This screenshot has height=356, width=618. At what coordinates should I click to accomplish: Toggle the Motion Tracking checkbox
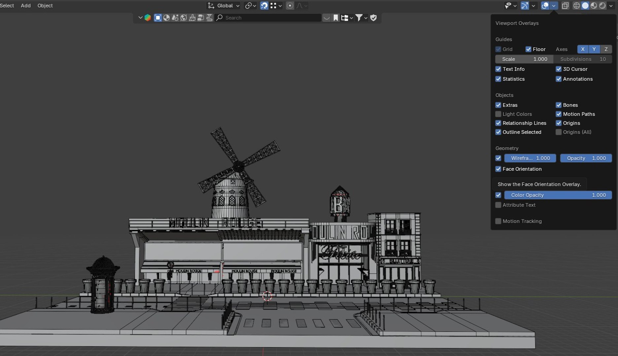tap(498, 221)
